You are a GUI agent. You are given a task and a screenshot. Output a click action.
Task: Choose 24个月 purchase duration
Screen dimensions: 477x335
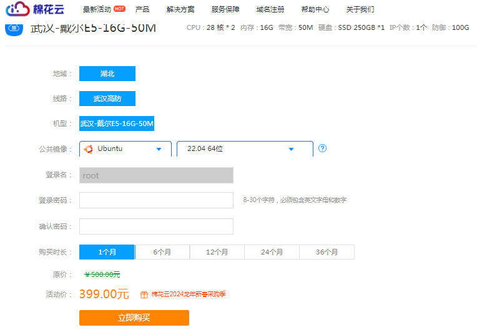[x=272, y=252]
